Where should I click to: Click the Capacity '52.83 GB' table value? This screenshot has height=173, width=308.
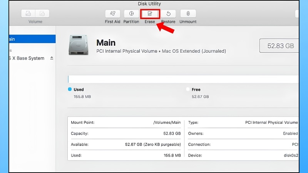172,133
